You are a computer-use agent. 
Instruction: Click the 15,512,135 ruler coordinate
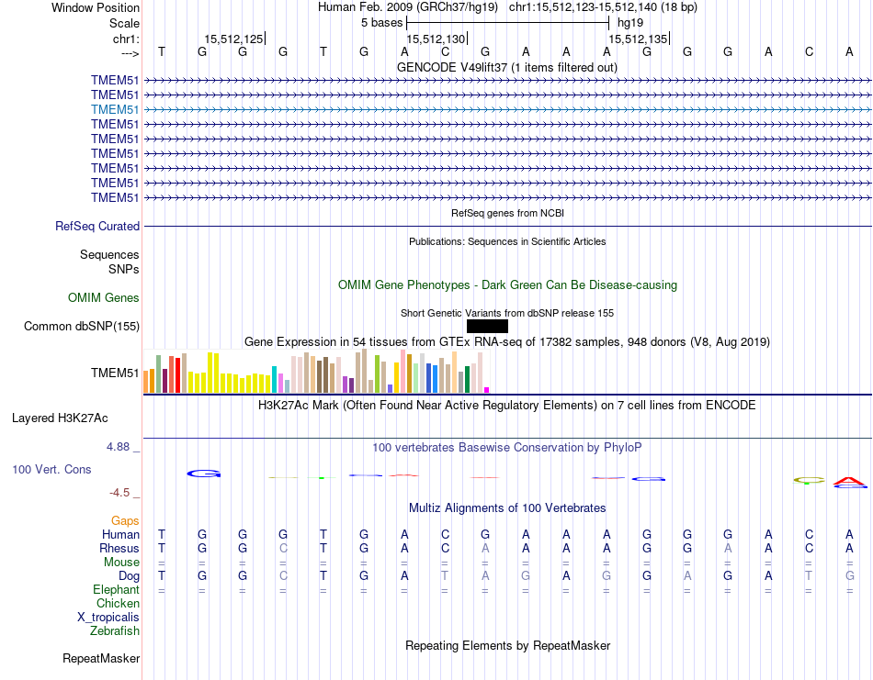[638, 39]
